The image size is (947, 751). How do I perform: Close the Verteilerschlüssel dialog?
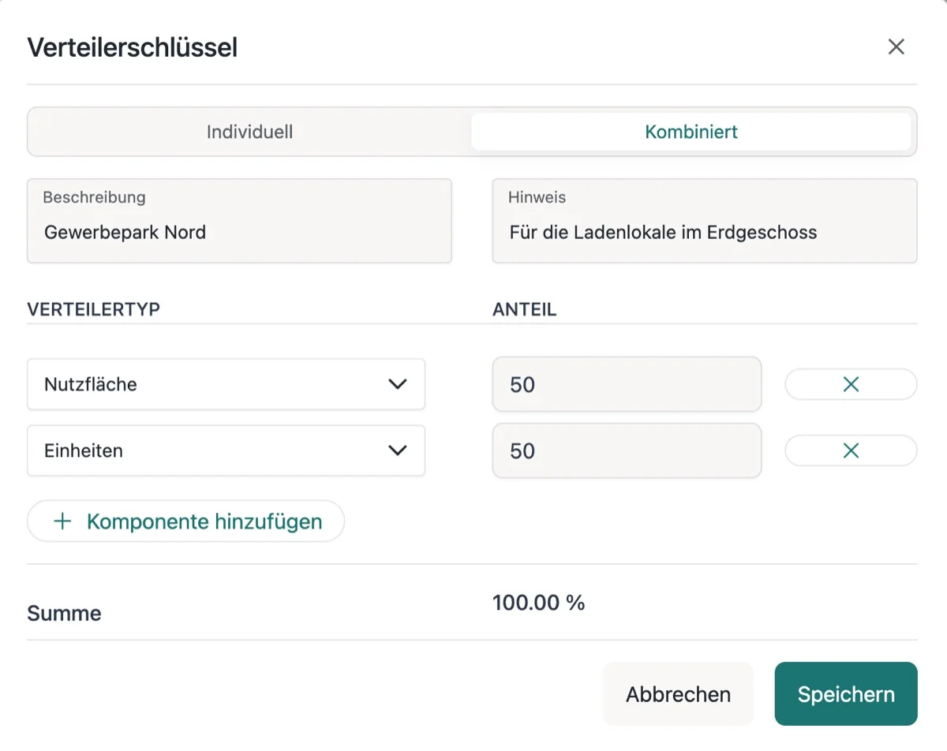(896, 47)
